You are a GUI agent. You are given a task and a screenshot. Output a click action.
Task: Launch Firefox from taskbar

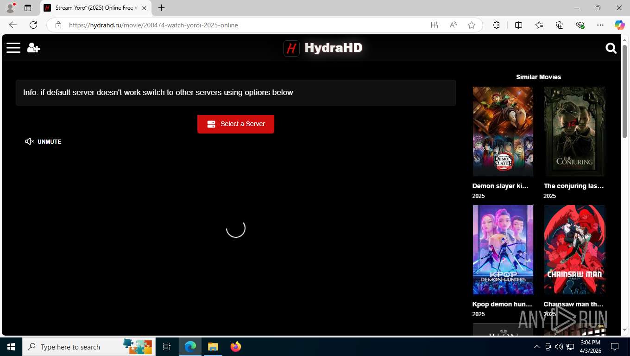click(x=236, y=347)
